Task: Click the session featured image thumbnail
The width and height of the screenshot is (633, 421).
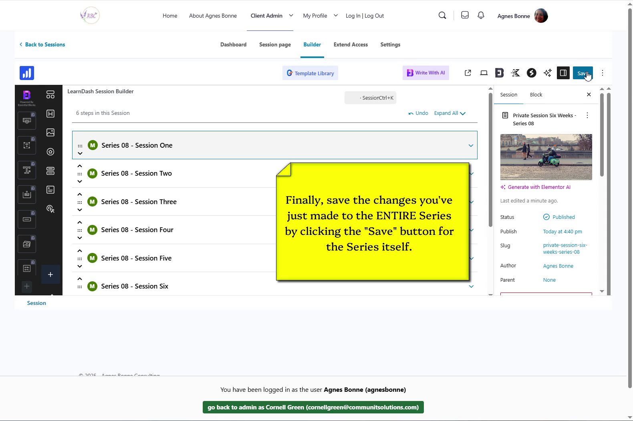Action: [546, 157]
